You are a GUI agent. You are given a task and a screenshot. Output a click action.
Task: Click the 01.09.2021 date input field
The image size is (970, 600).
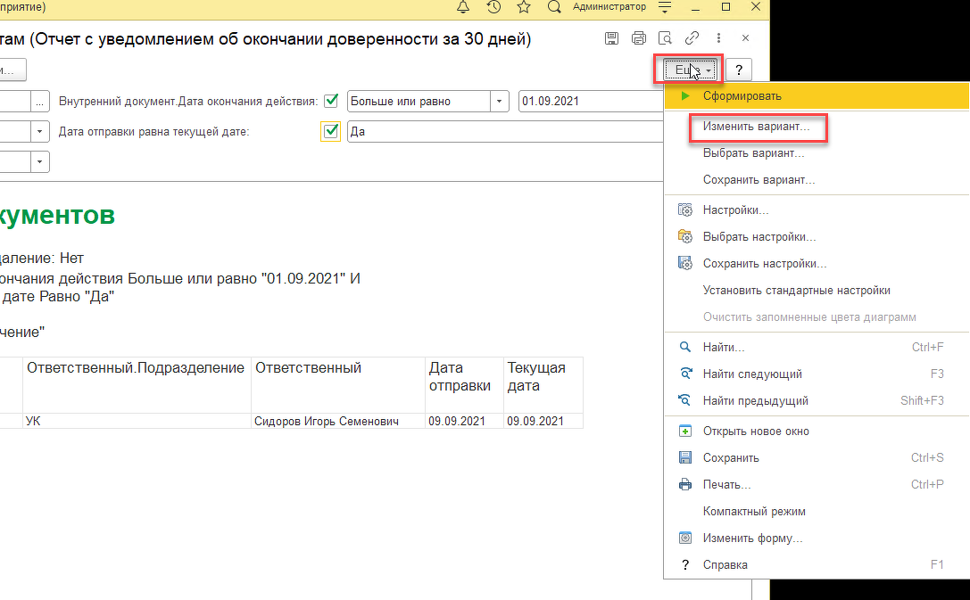590,102
